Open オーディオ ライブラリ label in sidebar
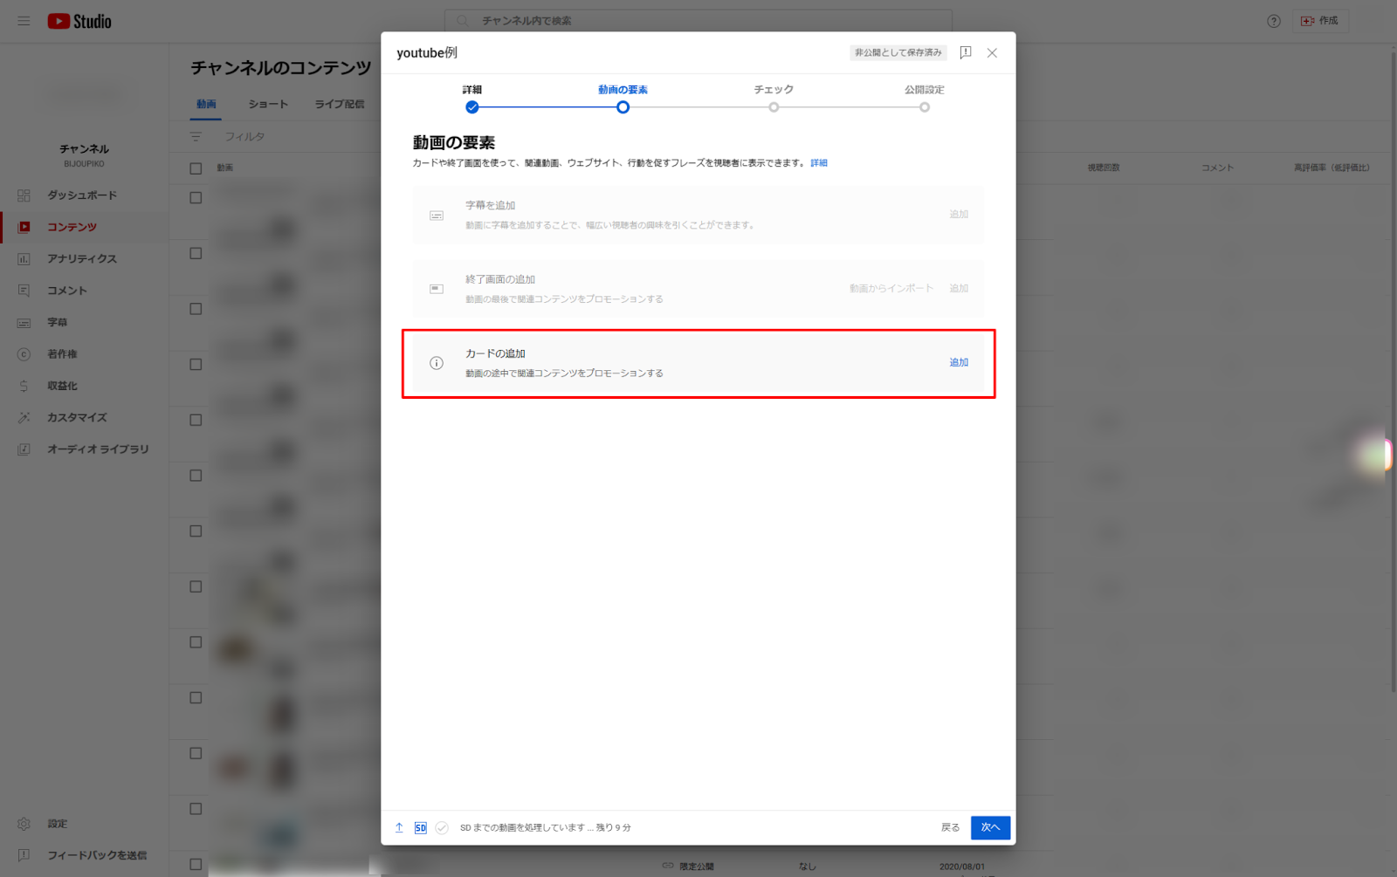Viewport: 1397px width, 877px height. pyautogui.click(x=98, y=449)
